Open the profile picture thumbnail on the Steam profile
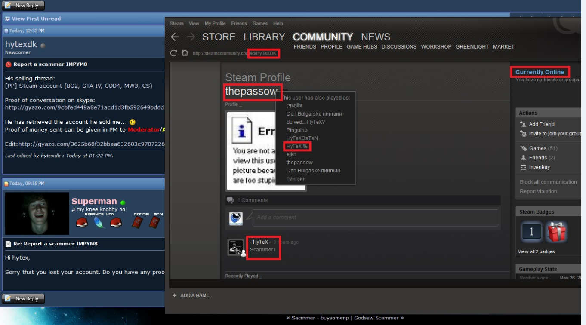This screenshot has width=586, height=325. [265, 150]
